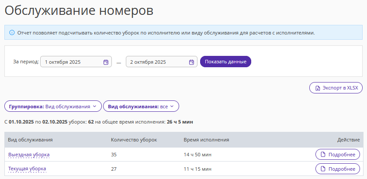Open Подробнее for Текущая уборка
The height and width of the screenshot is (179, 367).
[338, 169]
